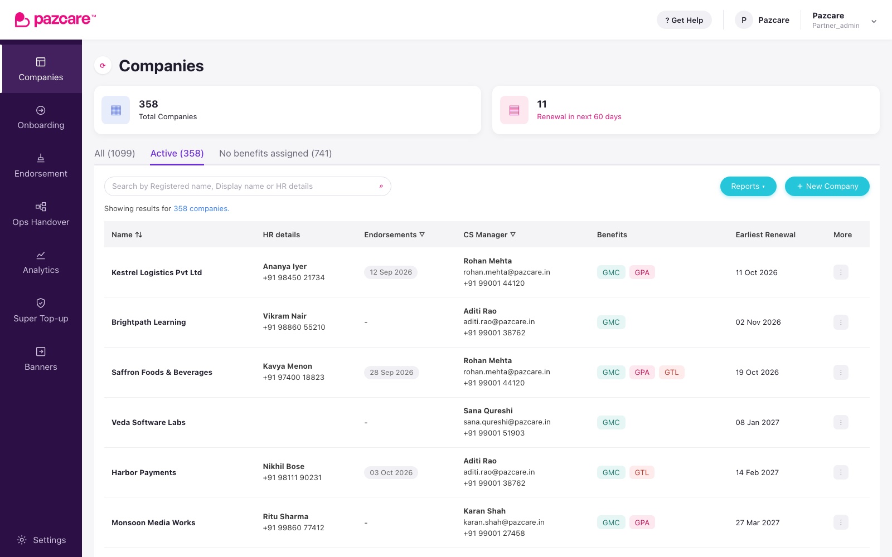The width and height of the screenshot is (892, 557).
Task: Open Ops Handover in the sidebar
Action: click(x=41, y=214)
